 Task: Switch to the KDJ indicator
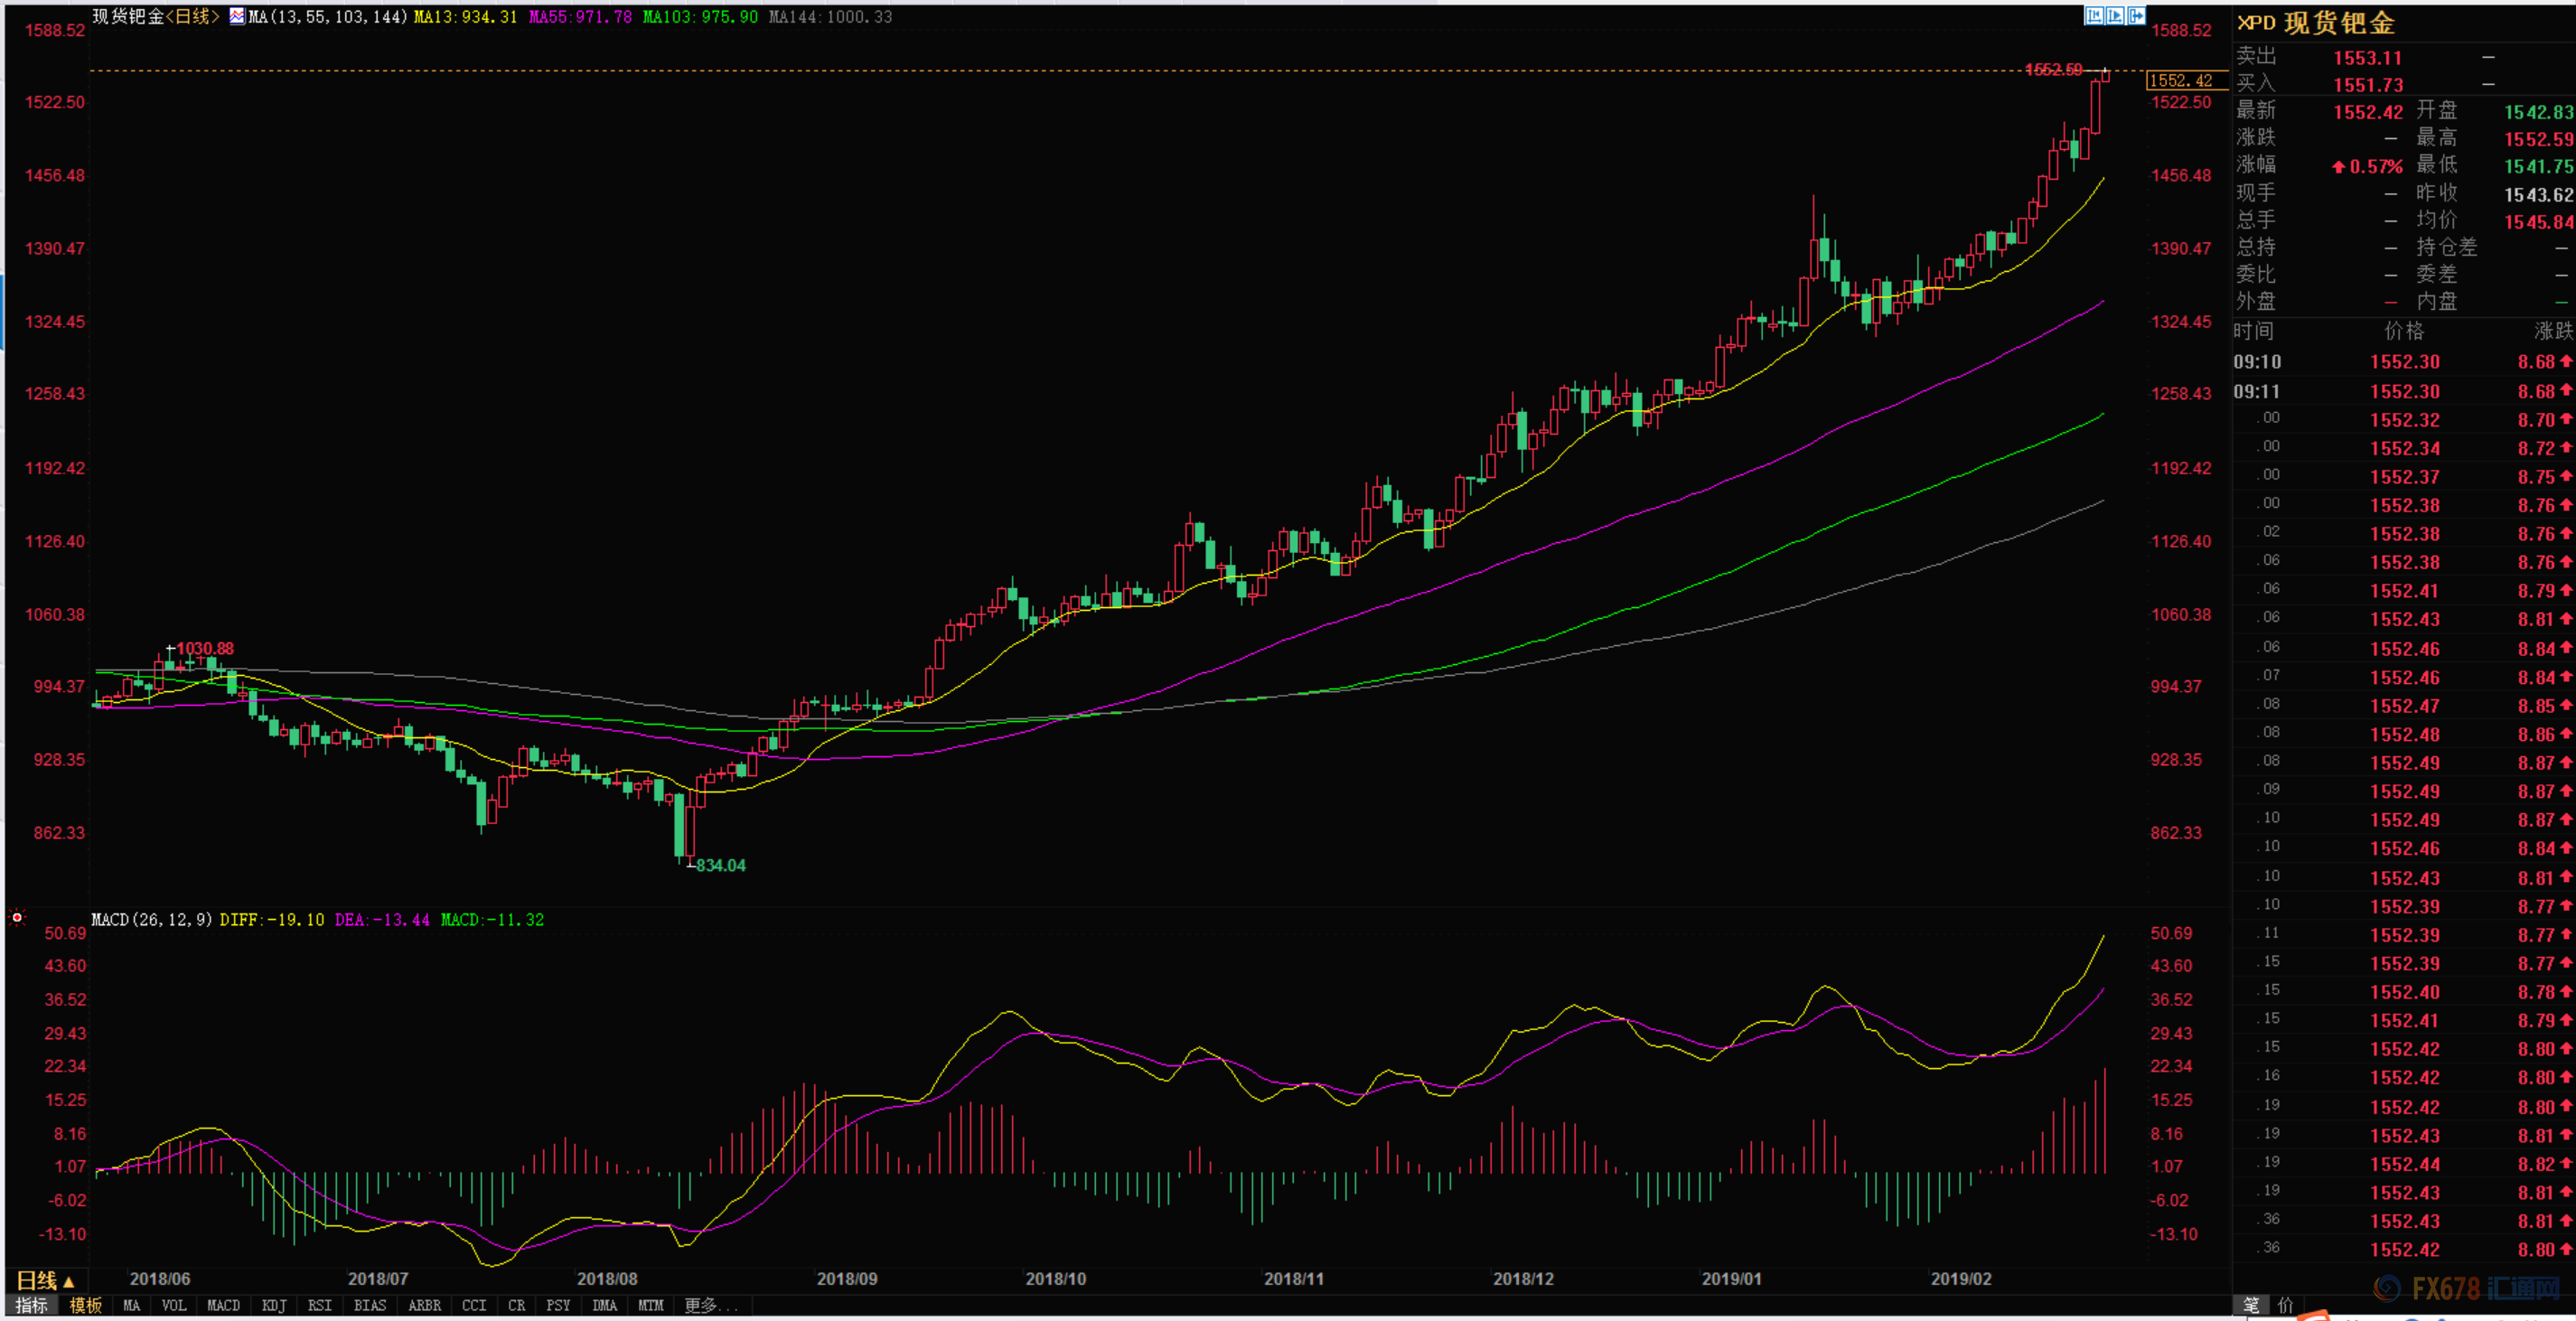pos(274,1305)
